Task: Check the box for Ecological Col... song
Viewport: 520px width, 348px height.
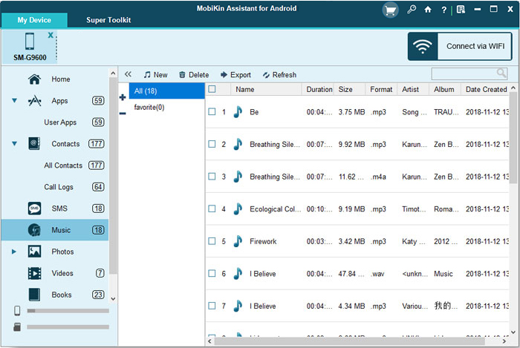Action: pyautogui.click(x=212, y=209)
